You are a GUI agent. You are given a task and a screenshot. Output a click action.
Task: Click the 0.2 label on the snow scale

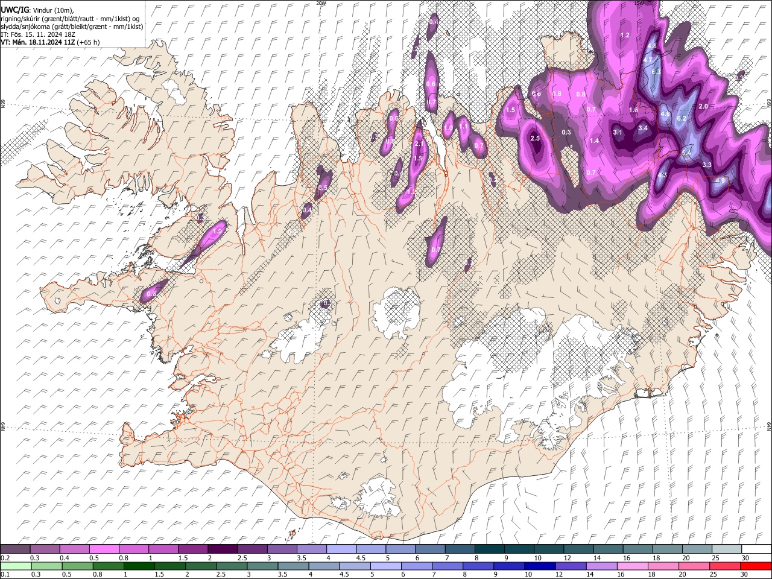coord(4,558)
